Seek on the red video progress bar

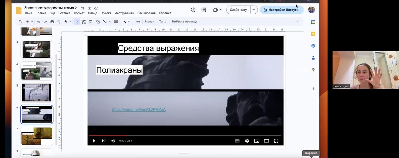coord(185,136)
